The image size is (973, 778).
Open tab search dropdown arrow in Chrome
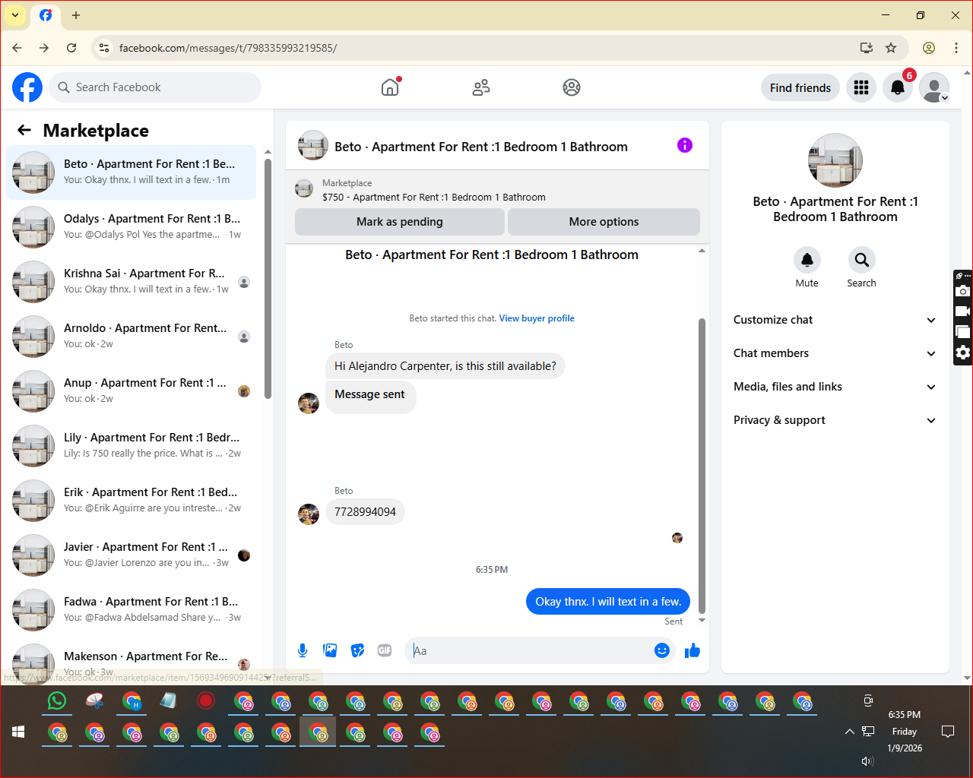[15, 15]
